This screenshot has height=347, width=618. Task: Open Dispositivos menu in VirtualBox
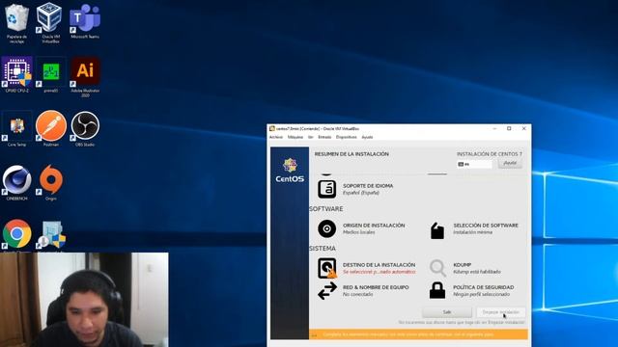346,137
